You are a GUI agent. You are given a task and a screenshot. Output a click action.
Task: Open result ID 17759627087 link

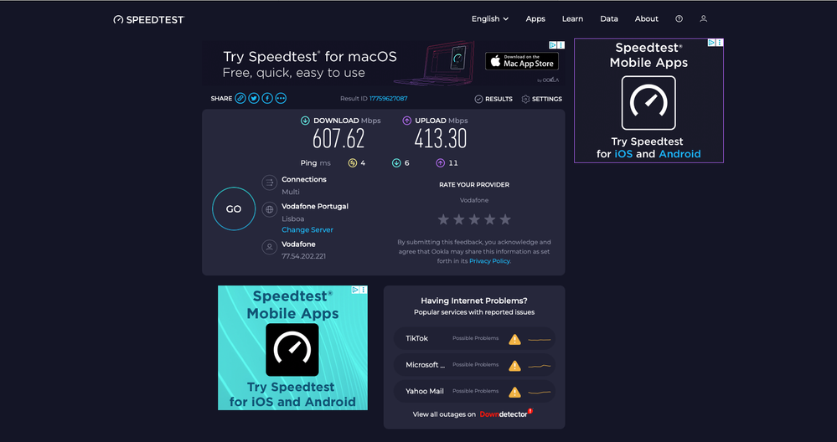[388, 99]
